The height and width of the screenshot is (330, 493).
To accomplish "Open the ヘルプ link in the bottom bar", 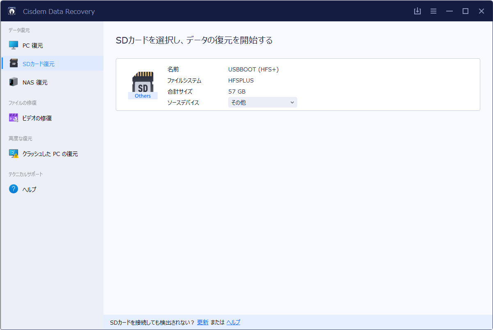I will (x=234, y=322).
